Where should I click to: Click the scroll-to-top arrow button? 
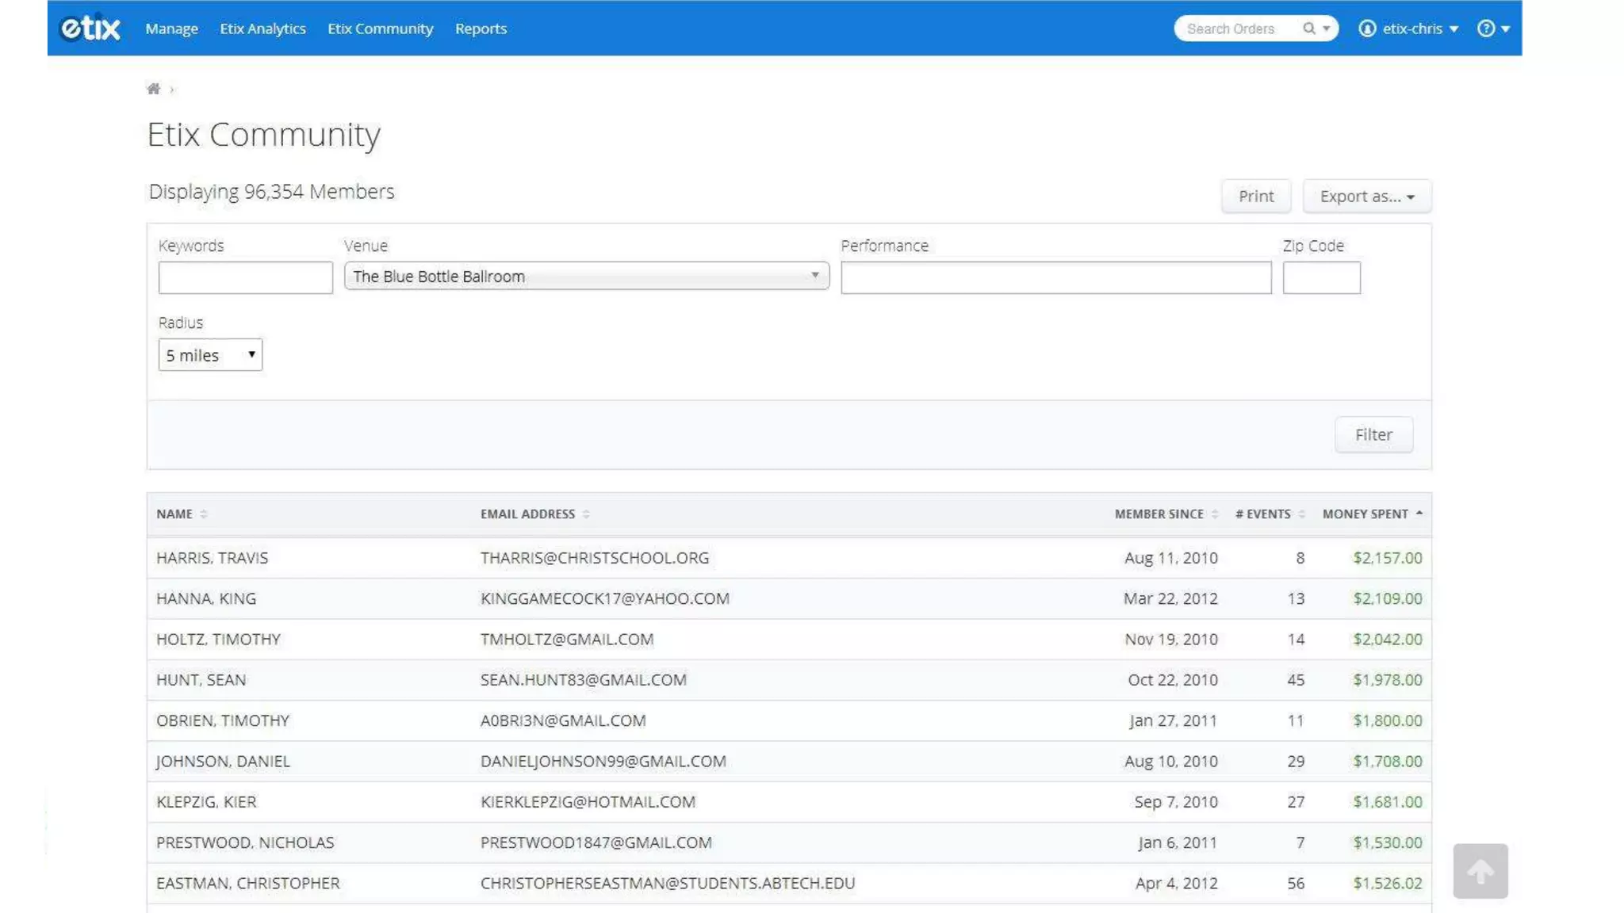pyautogui.click(x=1480, y=871)
